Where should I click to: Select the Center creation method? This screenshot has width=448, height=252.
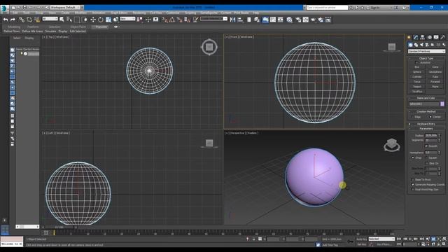430,117
